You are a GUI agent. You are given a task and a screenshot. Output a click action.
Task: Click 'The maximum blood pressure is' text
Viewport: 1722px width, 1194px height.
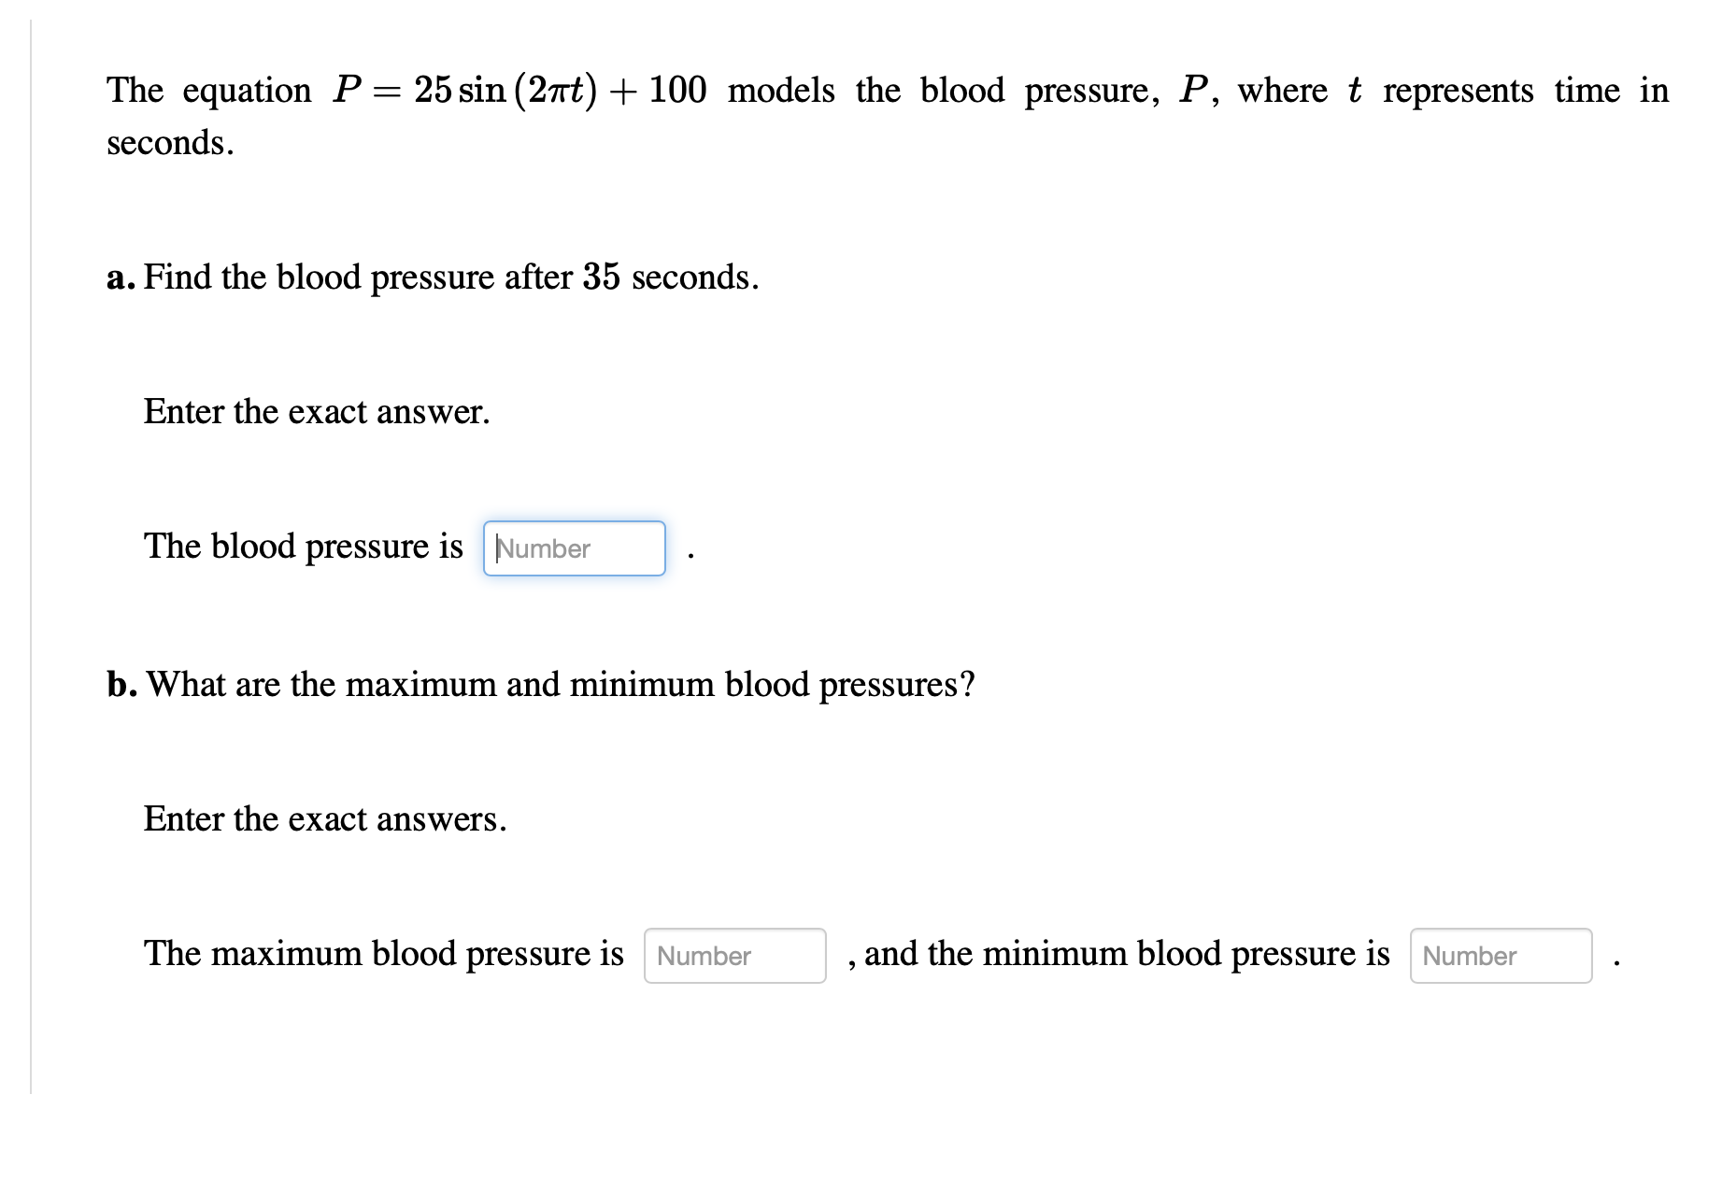(383, 953)
